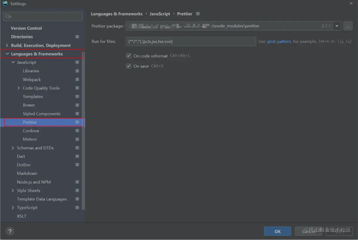Viewport: 358px width, 240px height.
Task: Open the Markdown settings page
Action: point(27,173)
